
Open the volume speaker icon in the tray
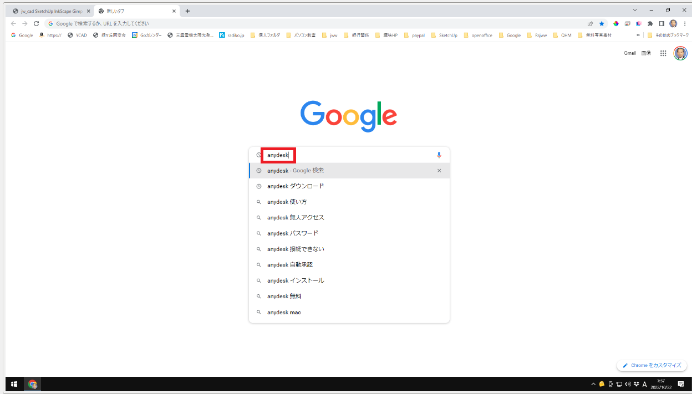click(x=627, y=384)
